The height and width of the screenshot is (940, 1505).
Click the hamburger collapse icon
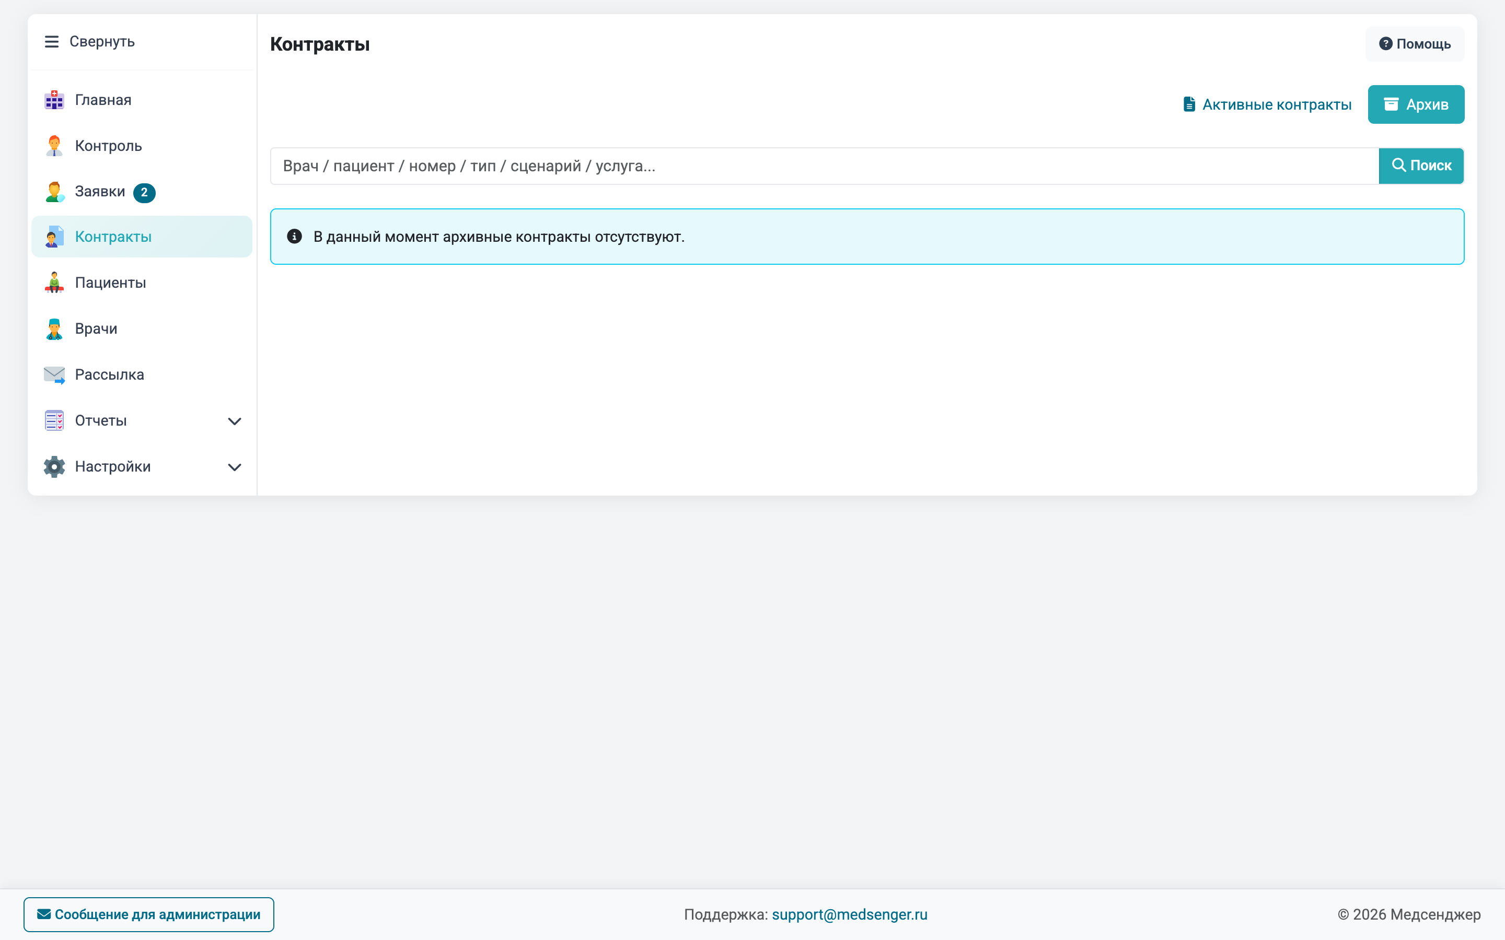point(52,42)
